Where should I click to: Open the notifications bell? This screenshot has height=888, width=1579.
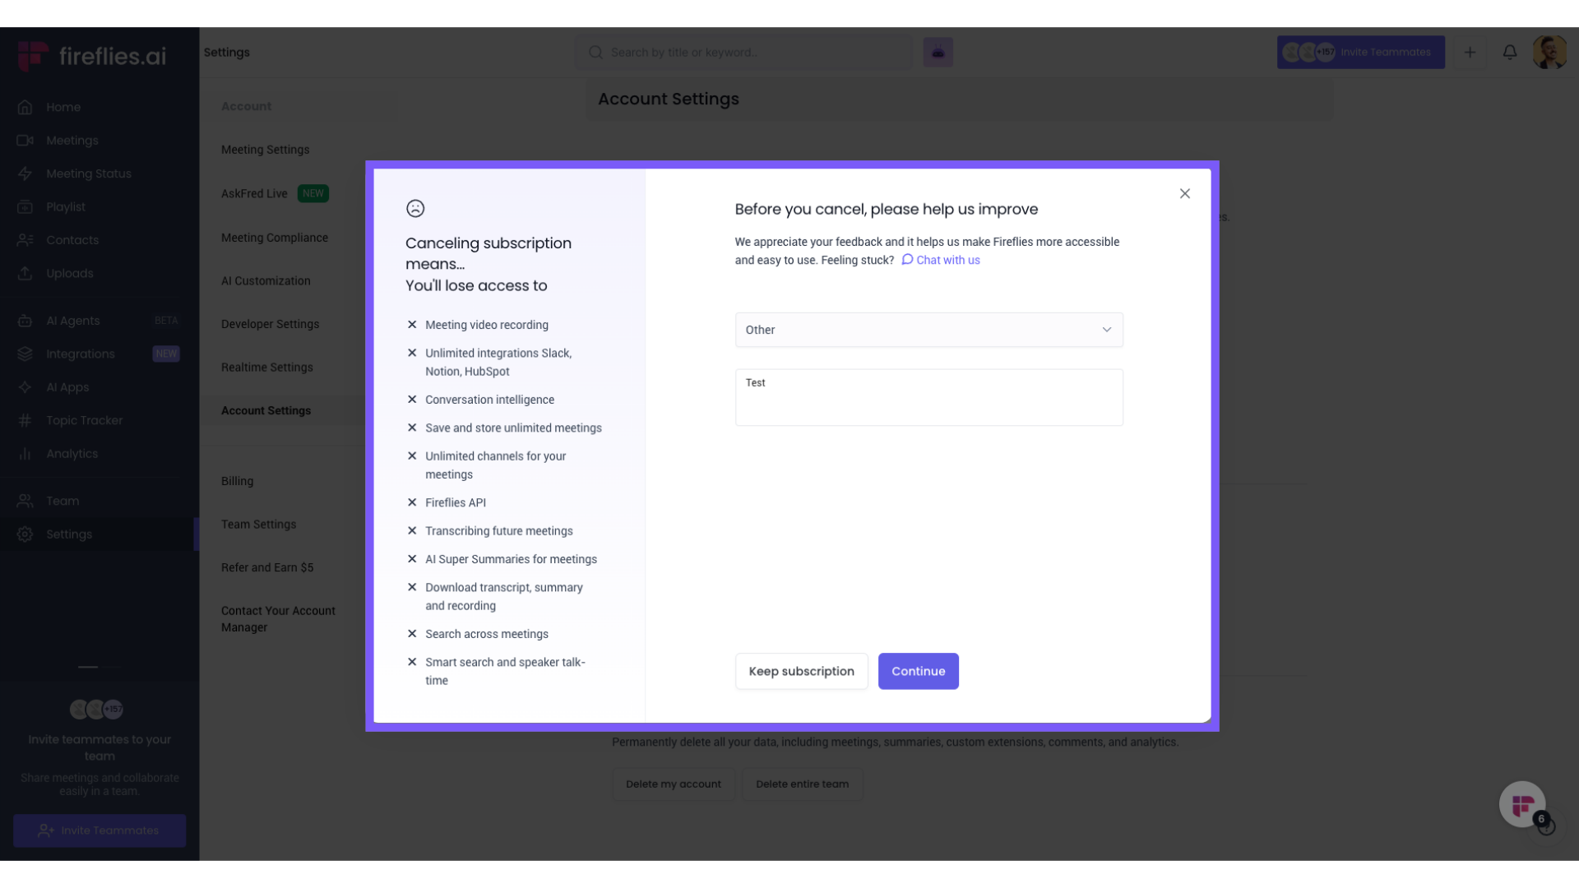[1510, 52]
